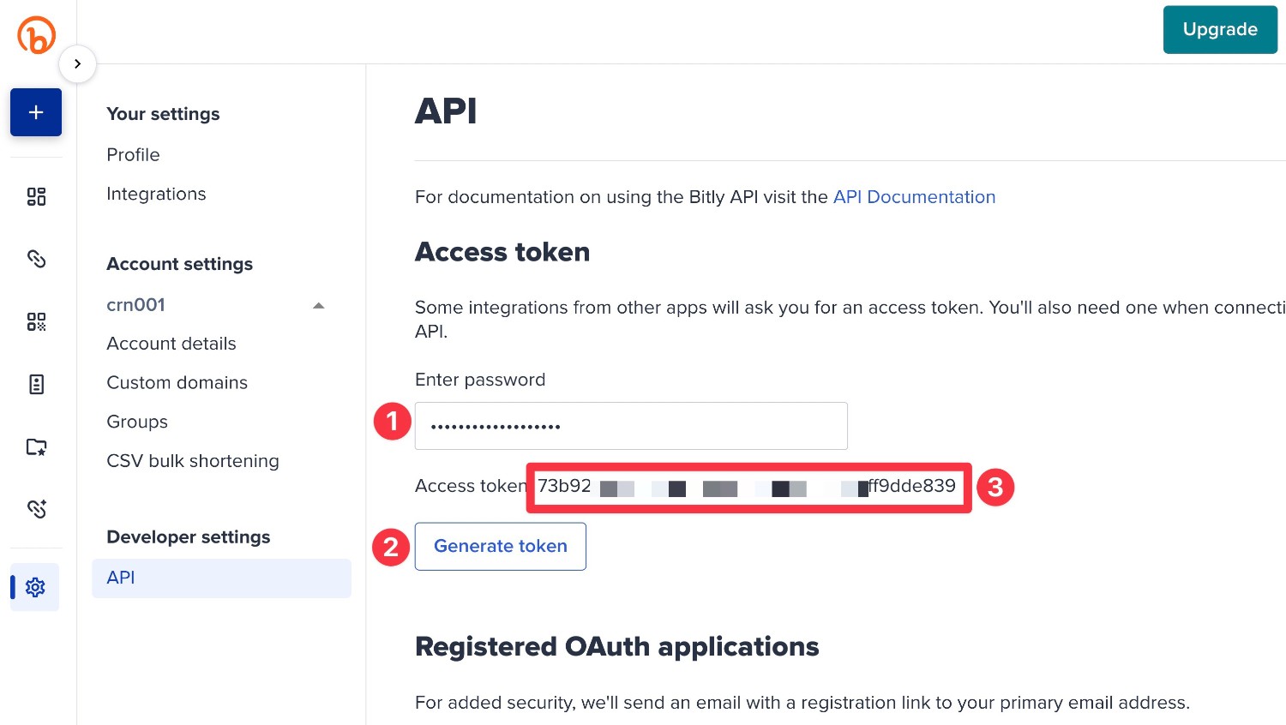Select the starred campaigns folder icon
Screen dimensions: 1286x725
tap(36, 446)
